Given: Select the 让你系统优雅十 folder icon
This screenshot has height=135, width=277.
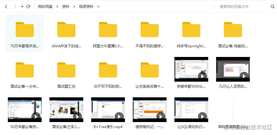Looking at the screenshot, I should 150,70.
